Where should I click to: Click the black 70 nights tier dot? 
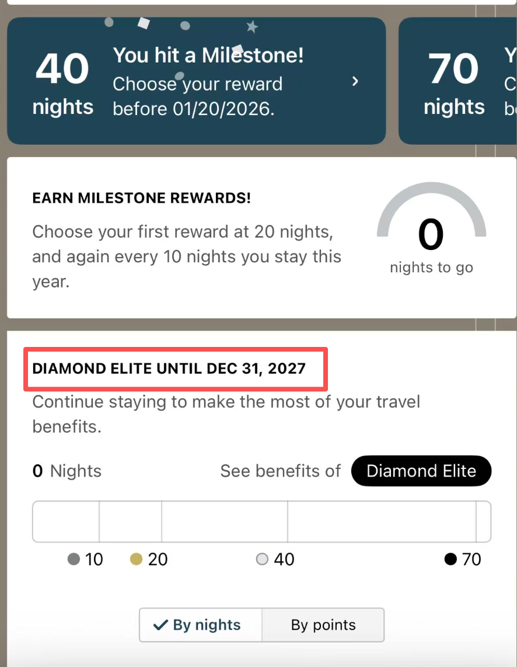tap(450, 559)
